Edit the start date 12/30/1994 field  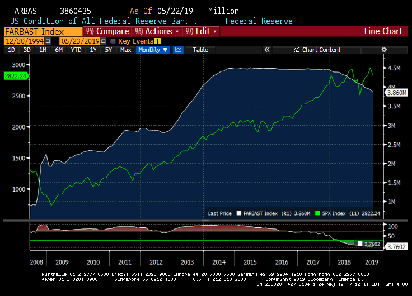[x=25, y=41]
